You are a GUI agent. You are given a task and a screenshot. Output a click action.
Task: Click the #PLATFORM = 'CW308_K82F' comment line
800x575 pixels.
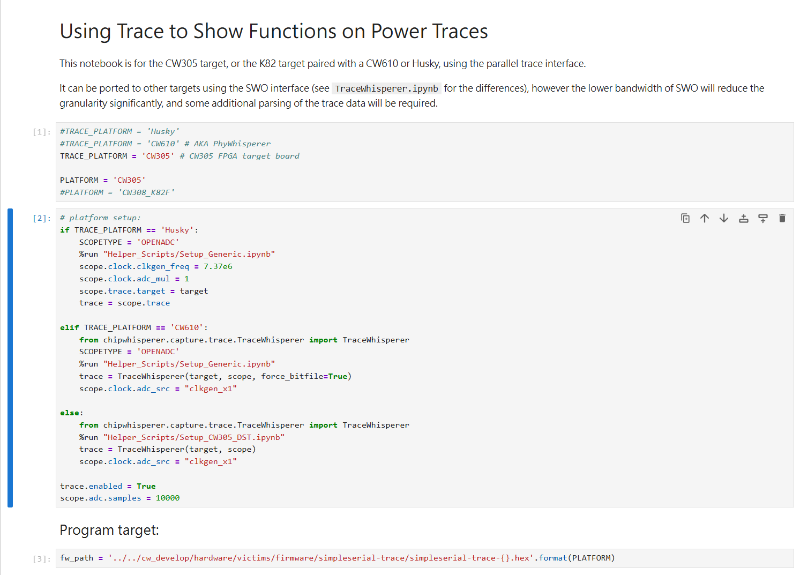(117, 192)
